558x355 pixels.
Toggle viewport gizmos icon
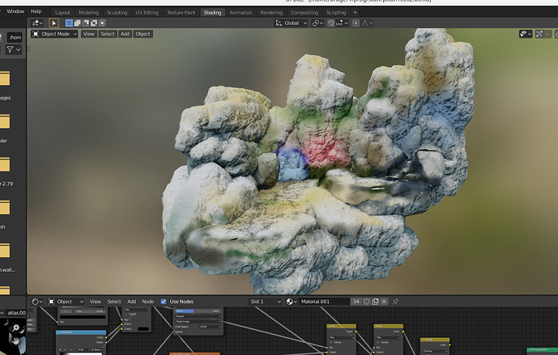[539, 34]
